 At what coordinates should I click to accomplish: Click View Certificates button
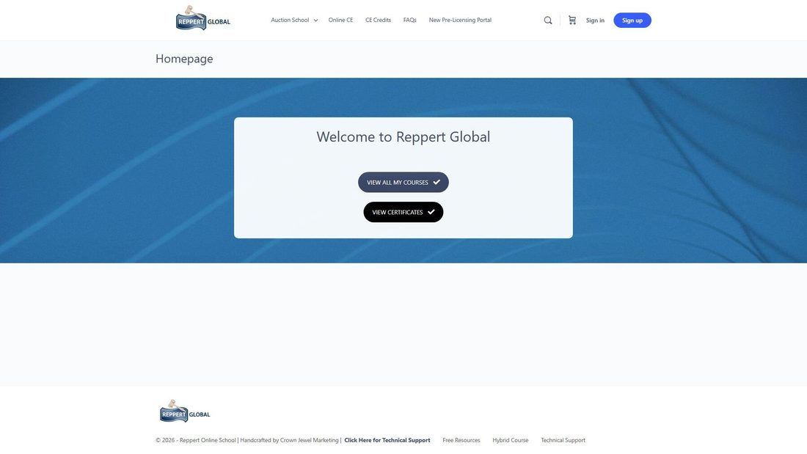click(x=403, y=212)
